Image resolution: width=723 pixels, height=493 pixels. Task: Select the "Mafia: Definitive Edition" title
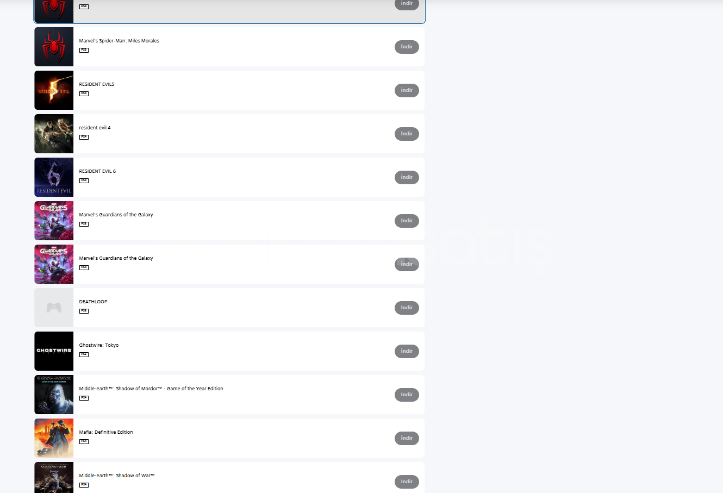click(106, 432)
